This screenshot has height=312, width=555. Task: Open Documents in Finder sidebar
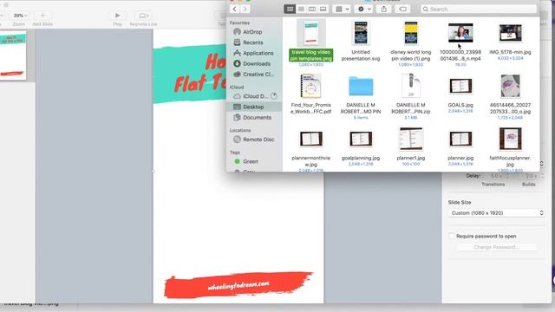point(257,118)
